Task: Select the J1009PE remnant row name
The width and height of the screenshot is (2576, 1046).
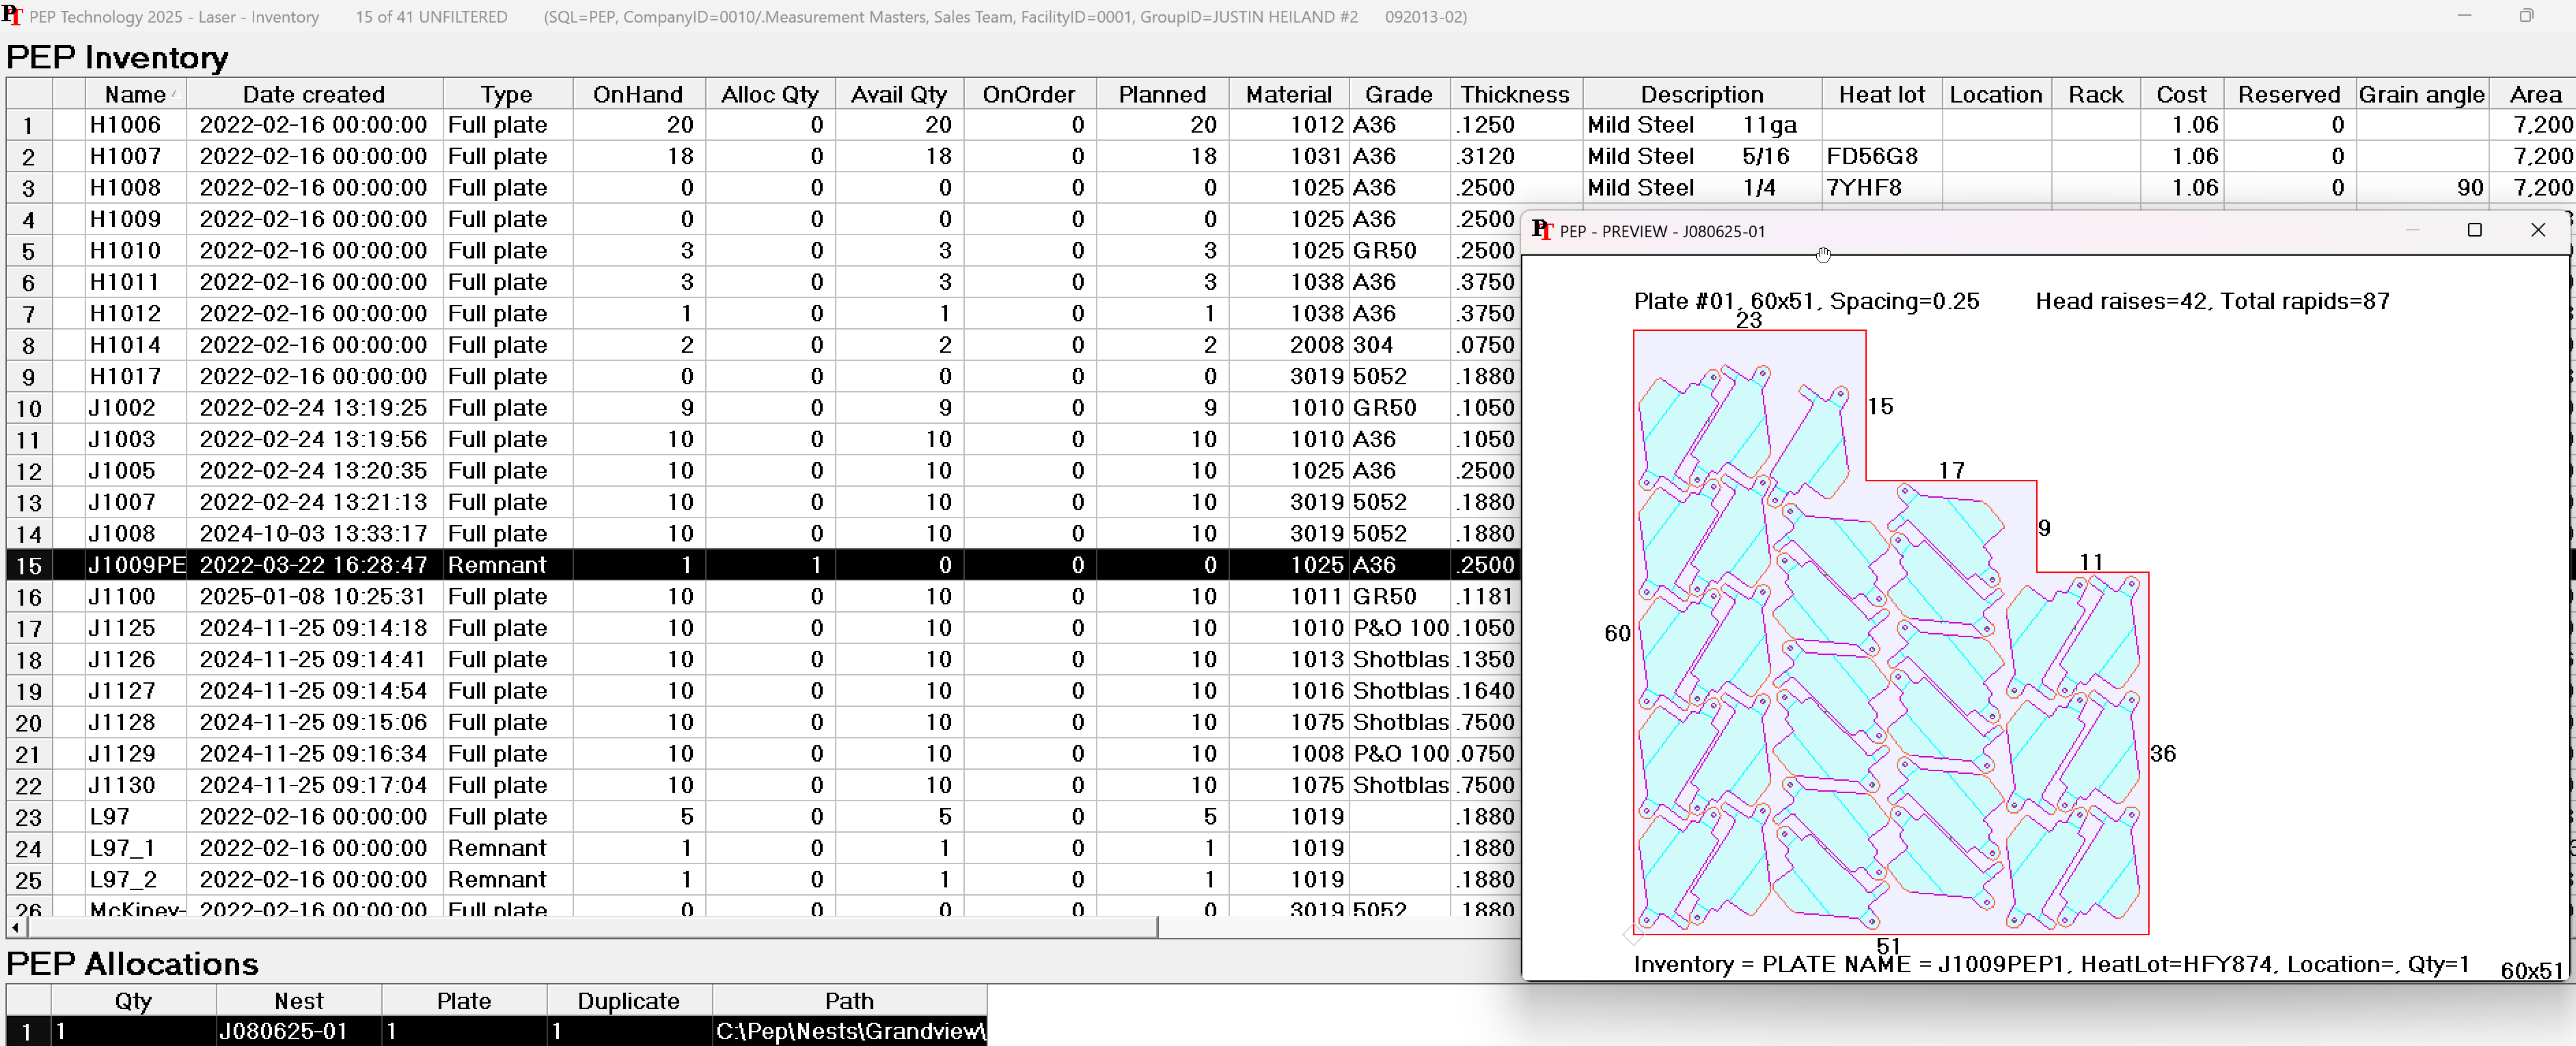Action: (135, 565)
